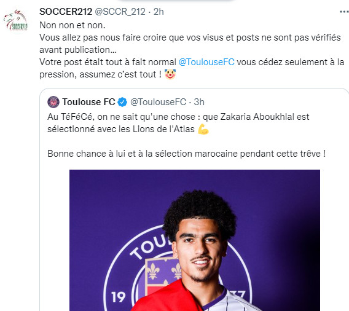Click the @ToulouseFC handle in quoted tweet
The width and height of the screenshot is (349, 311).
pos(159,102)
